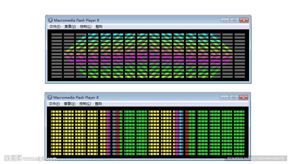Open 查看(V) menu in lower Flash Player window
Image resolution: width=290 pixels, height=164 pixels.
(70, 104)
